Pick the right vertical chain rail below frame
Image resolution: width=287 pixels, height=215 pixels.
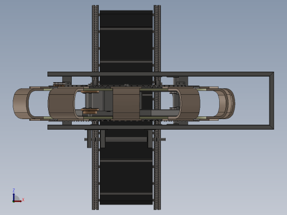click(x=157, y=169)
